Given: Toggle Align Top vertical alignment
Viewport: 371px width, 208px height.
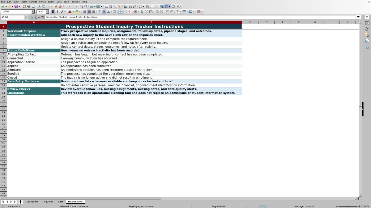Looking at the screenshot, I should pyautogui.click(x=100, y=12).
